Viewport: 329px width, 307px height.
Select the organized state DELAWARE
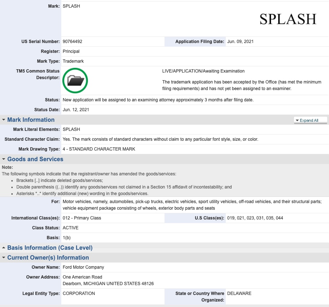click(239, 294)
